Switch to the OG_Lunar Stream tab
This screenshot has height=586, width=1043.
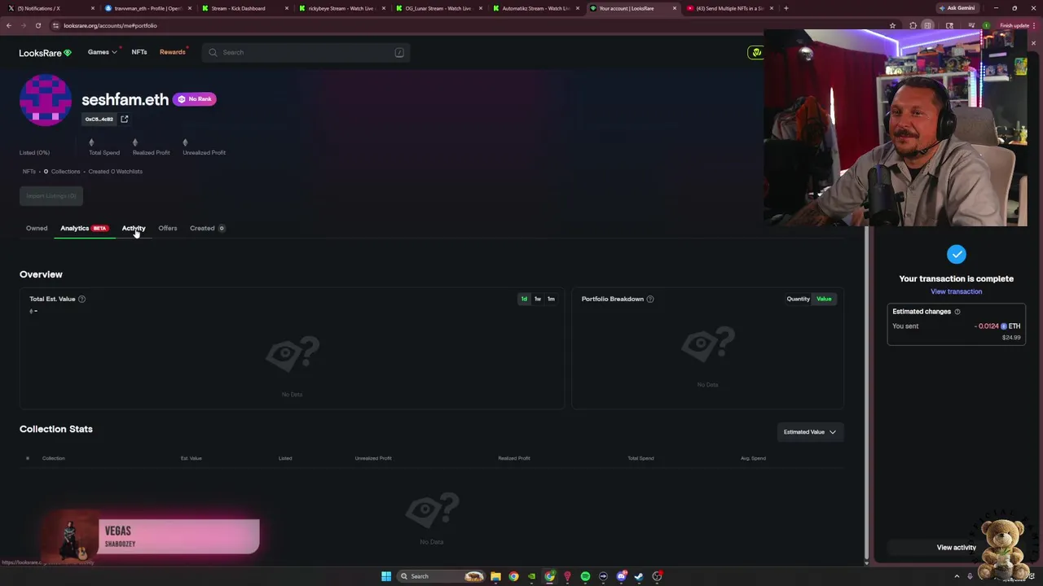(438, 8)
